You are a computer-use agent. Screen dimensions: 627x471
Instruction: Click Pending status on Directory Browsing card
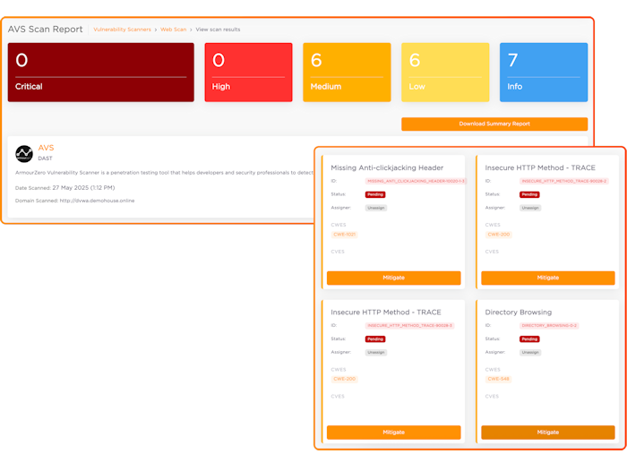(x=529, y=339)
